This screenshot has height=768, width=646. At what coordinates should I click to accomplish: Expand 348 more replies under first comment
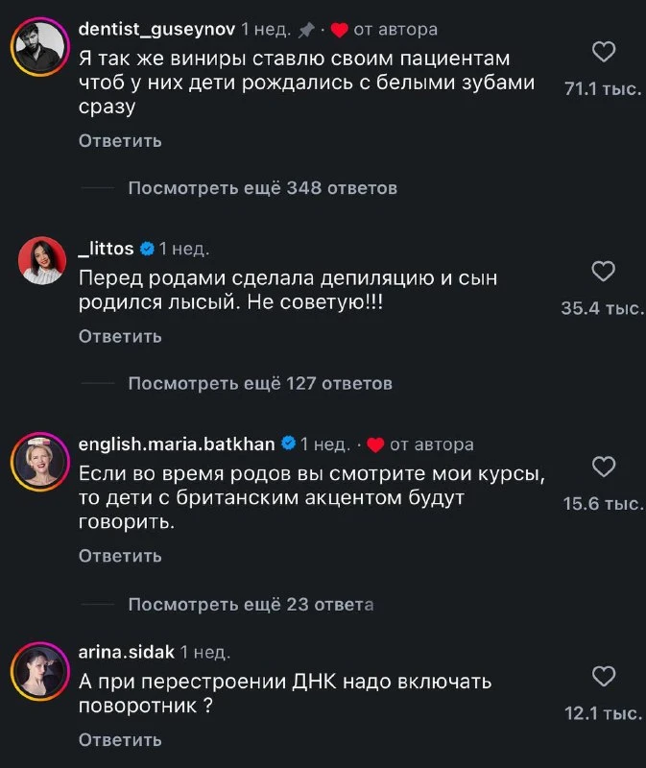click(x=262, y=188)
